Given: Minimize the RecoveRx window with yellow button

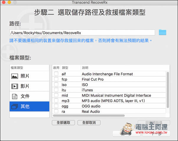Looking at the screenshot, I should pos(9,2).
